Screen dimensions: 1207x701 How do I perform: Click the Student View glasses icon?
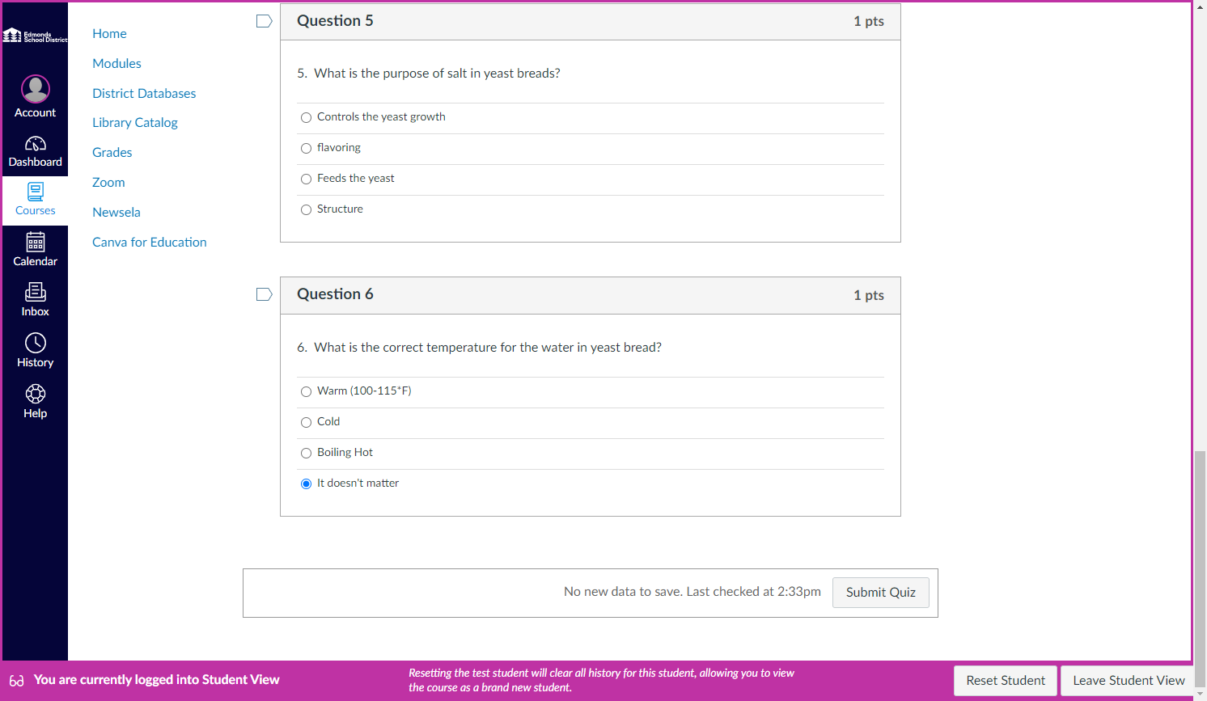16,681
